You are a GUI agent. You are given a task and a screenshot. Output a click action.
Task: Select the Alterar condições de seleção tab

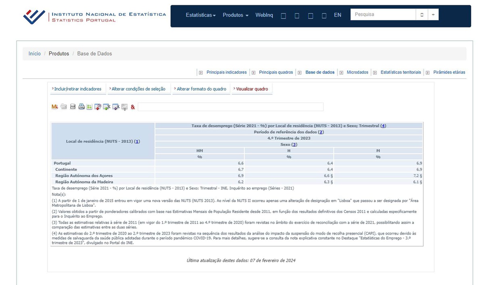click(x=138, y=89)
